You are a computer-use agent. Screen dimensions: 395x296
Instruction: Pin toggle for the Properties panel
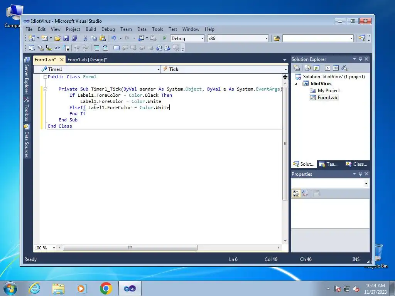click(361, 174)
